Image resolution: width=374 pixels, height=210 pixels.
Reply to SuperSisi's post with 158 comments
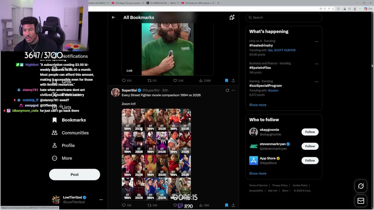pyautogui.click(x=124, y=205)
